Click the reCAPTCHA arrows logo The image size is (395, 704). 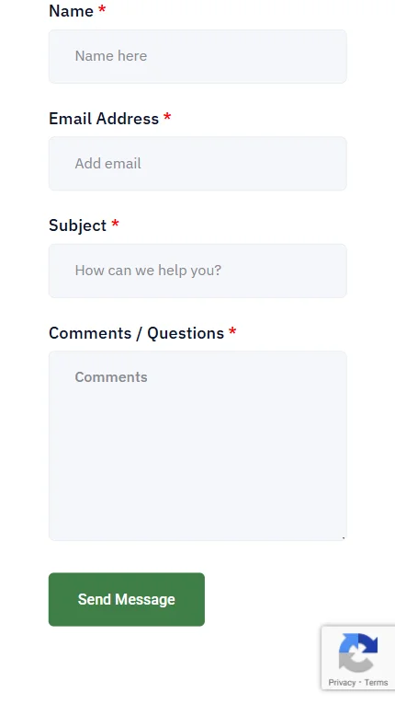pyautogui.click(x=357, y=652)
